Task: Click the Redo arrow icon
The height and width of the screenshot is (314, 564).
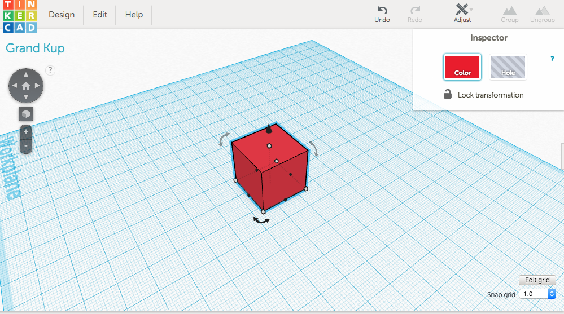Action: click(x=415, y=10)
